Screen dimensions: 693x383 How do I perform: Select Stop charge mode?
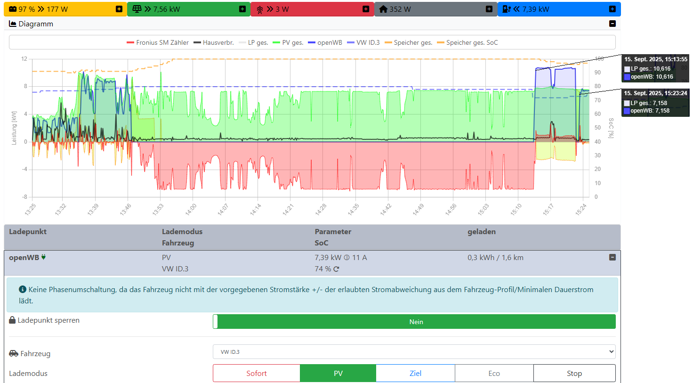[574, 373]
